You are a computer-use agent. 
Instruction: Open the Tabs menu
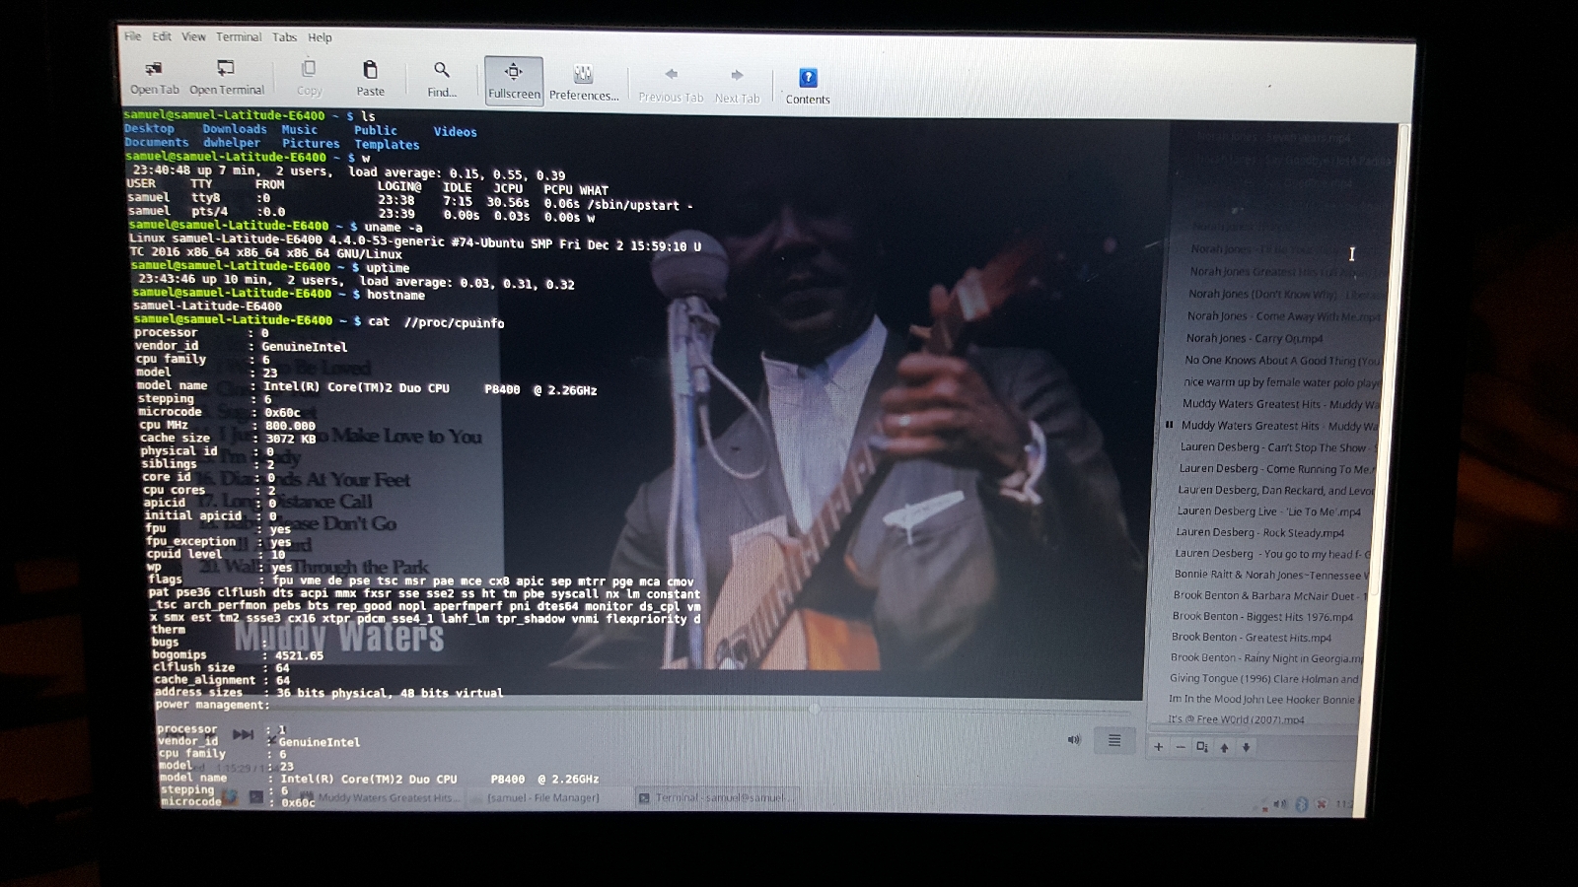284,37
